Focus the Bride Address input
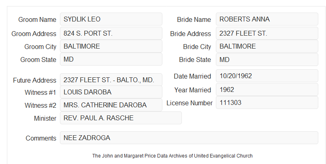The image size is (326, 164). (267, 33)
